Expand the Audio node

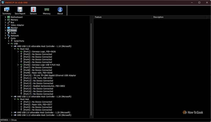pos(5,33)
